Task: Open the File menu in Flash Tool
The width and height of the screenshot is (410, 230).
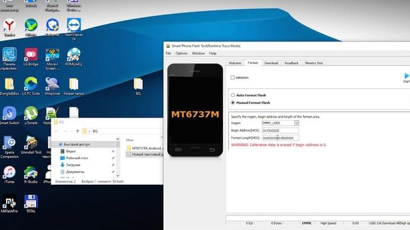Action: (x=168, y=53)
